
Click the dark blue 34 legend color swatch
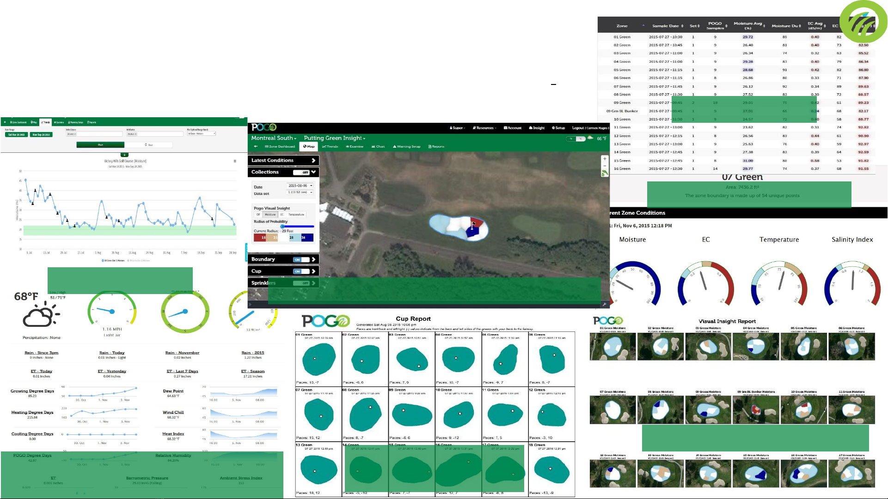(x=307, y=238)
